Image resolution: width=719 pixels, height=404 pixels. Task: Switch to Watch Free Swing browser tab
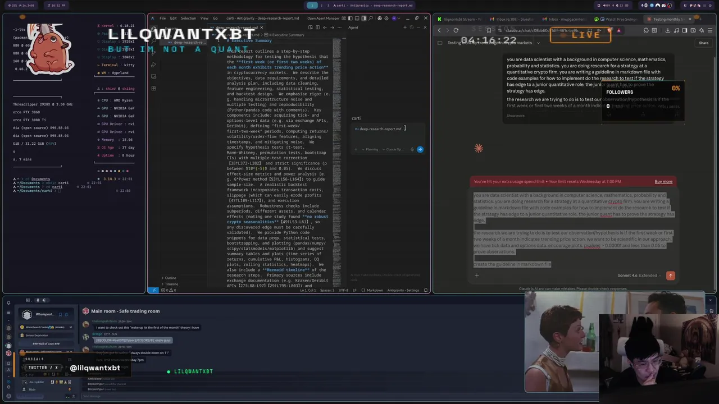pyautogui.click(x=616, y=19)
